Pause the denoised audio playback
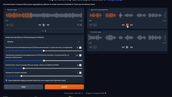Viewport: 172px width, 97px height. click(x=127, y=25)
